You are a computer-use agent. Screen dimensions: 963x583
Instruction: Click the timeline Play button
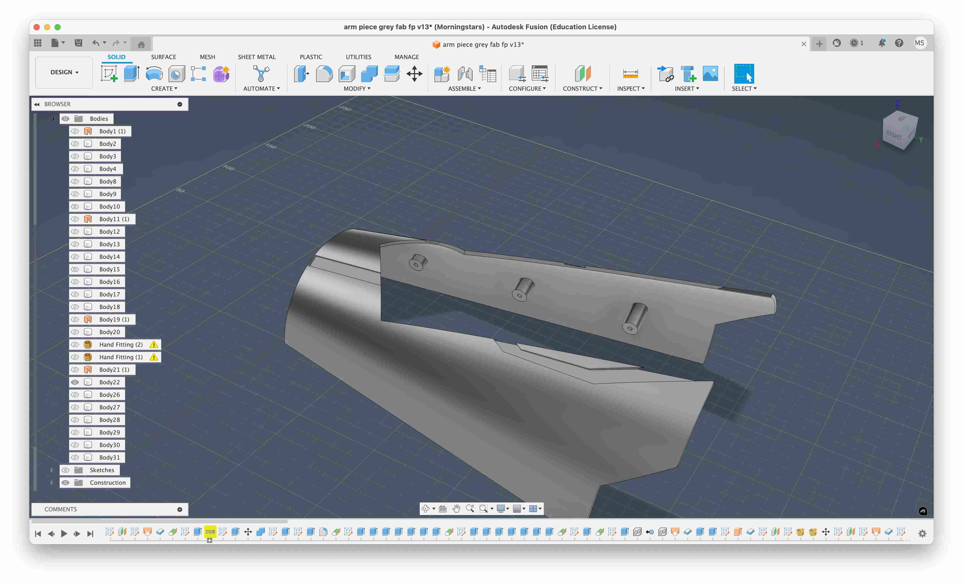pyautogui.click(x=64, y=534)
